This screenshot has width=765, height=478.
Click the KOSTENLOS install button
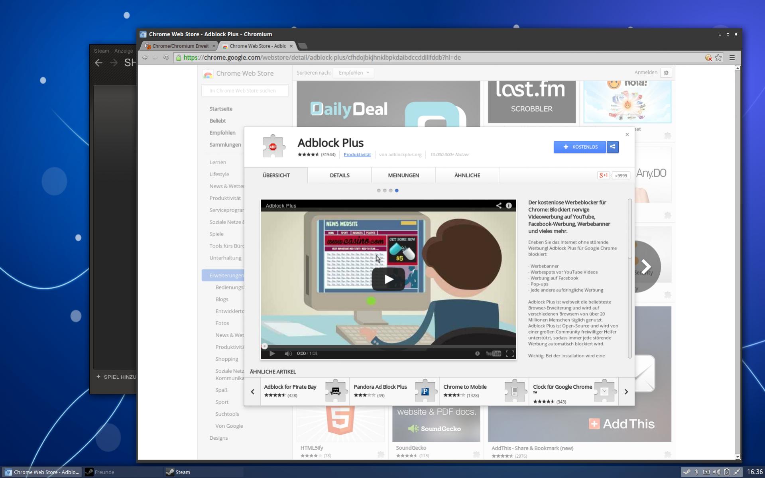coord(580,147)
